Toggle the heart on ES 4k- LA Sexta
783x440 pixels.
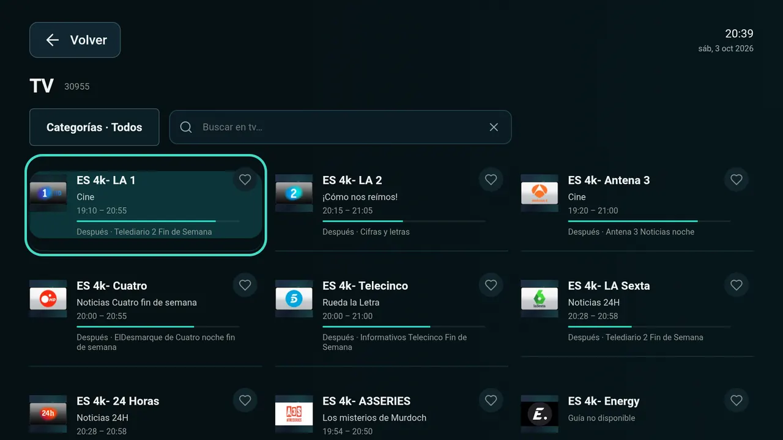pos(737,285)
